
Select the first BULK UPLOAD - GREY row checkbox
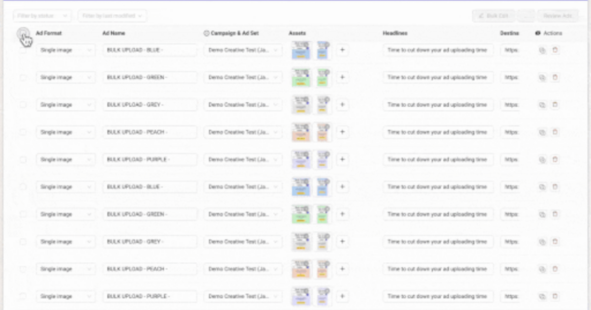(23, 105)
